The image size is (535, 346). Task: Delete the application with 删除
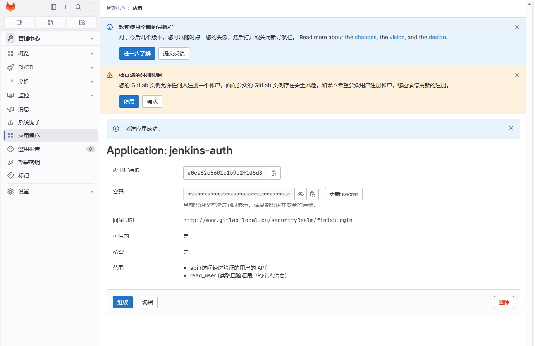pos(504,302)
